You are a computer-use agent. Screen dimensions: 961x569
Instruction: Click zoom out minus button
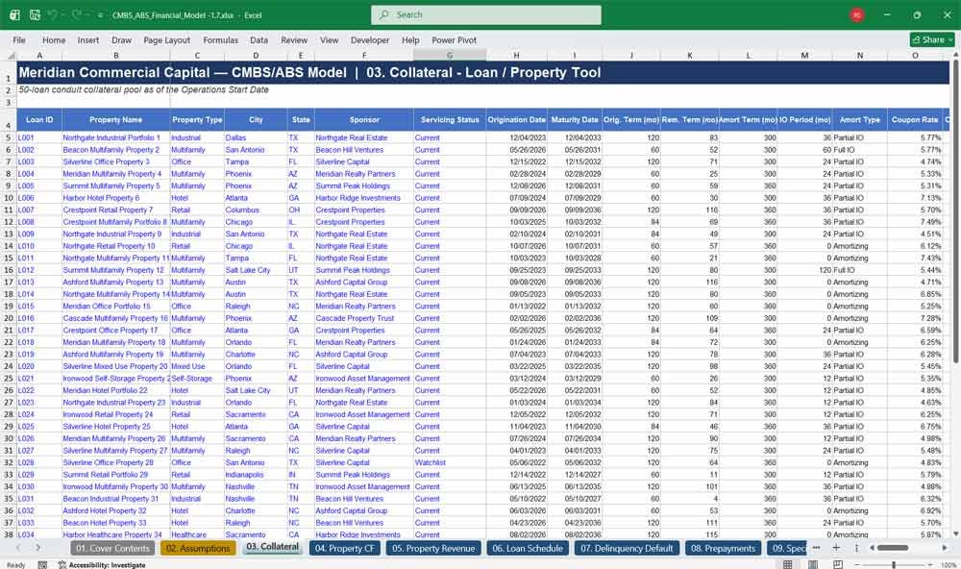tap(857, 565)
